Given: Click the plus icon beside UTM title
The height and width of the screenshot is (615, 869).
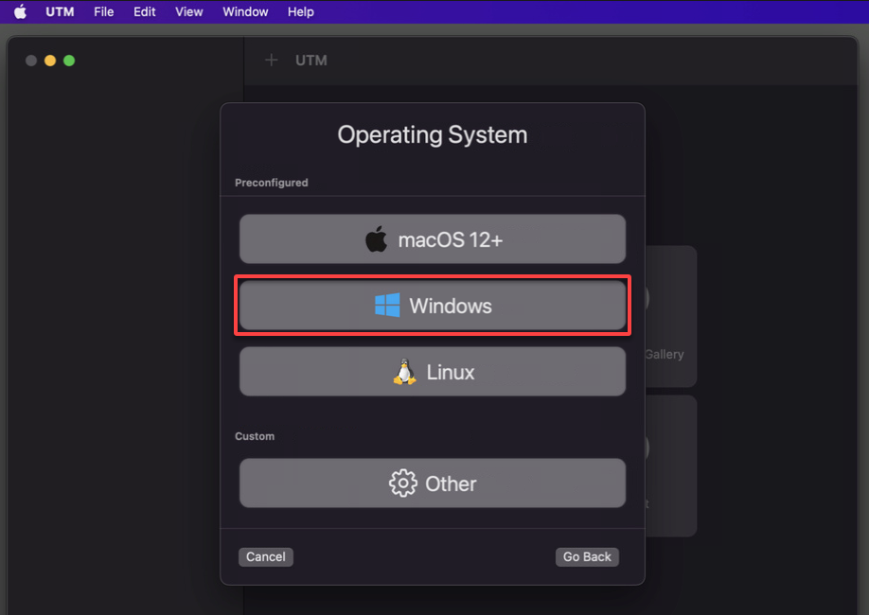Looking at the screenshot, I should (x=271, y=60).
